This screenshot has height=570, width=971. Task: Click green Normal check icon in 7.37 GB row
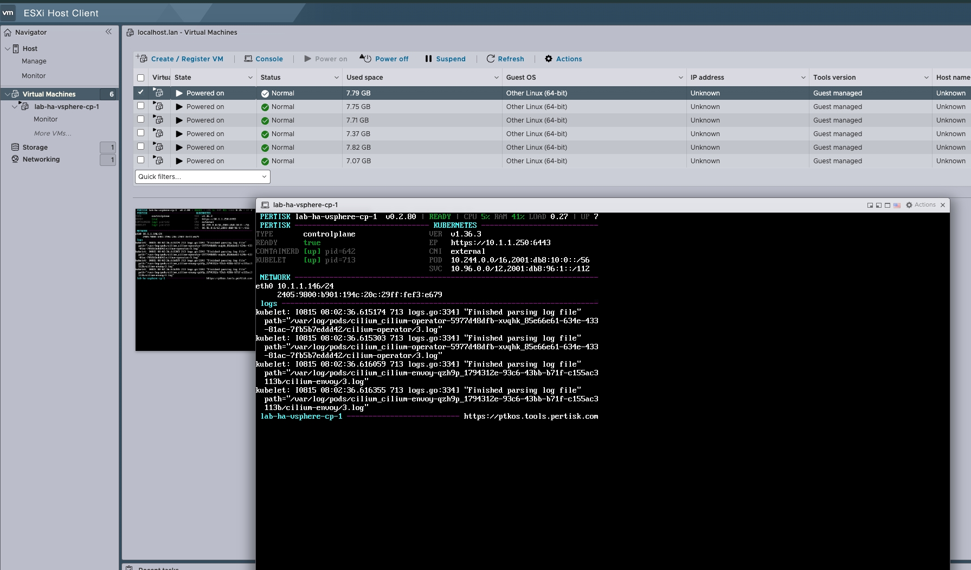(265, 135)
